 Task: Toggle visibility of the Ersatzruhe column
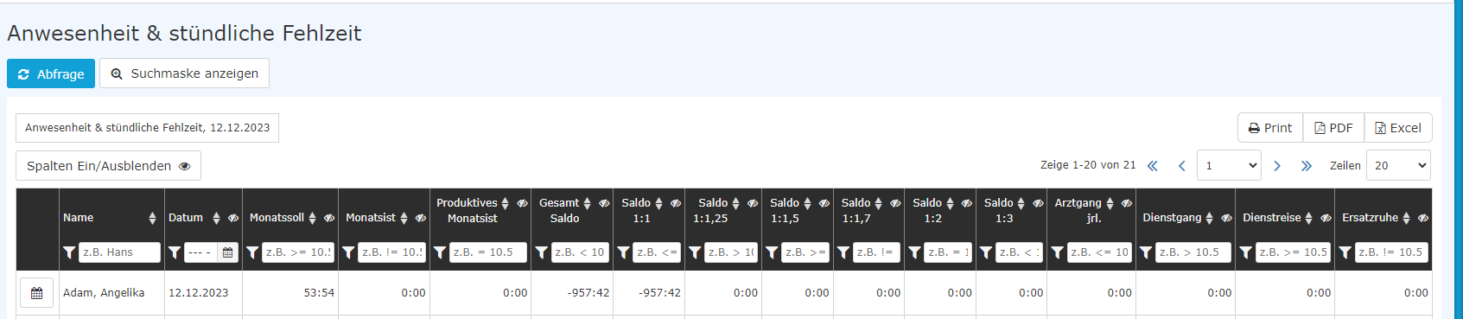(1423, 218)
